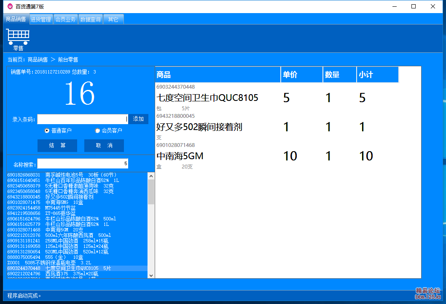Click the 结算 checkout button
The image size is (446, 304).
click(57, 146)
